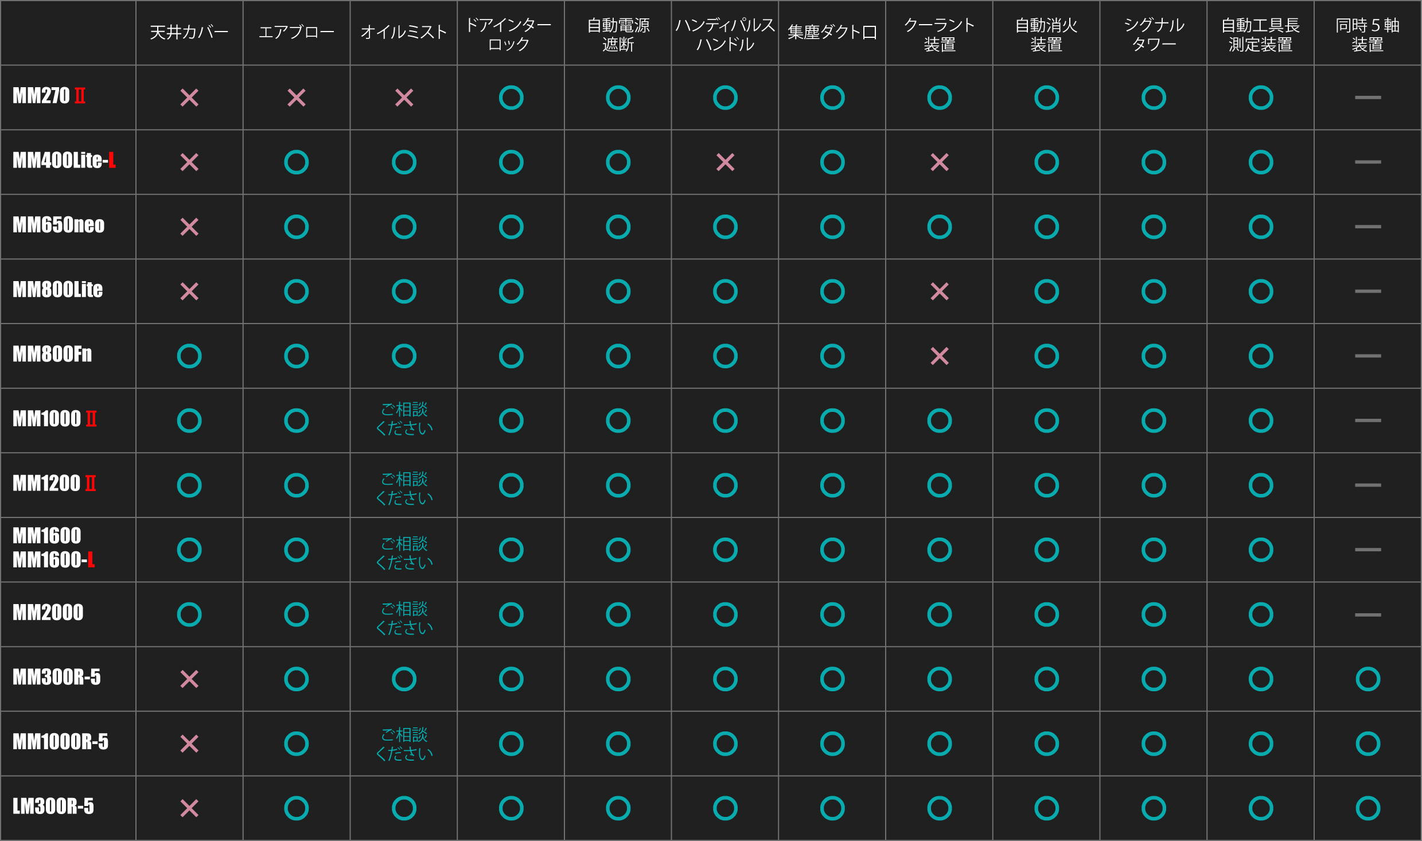Select the × mark under 天井カバー for MM400Lite-L

(189, 162)
